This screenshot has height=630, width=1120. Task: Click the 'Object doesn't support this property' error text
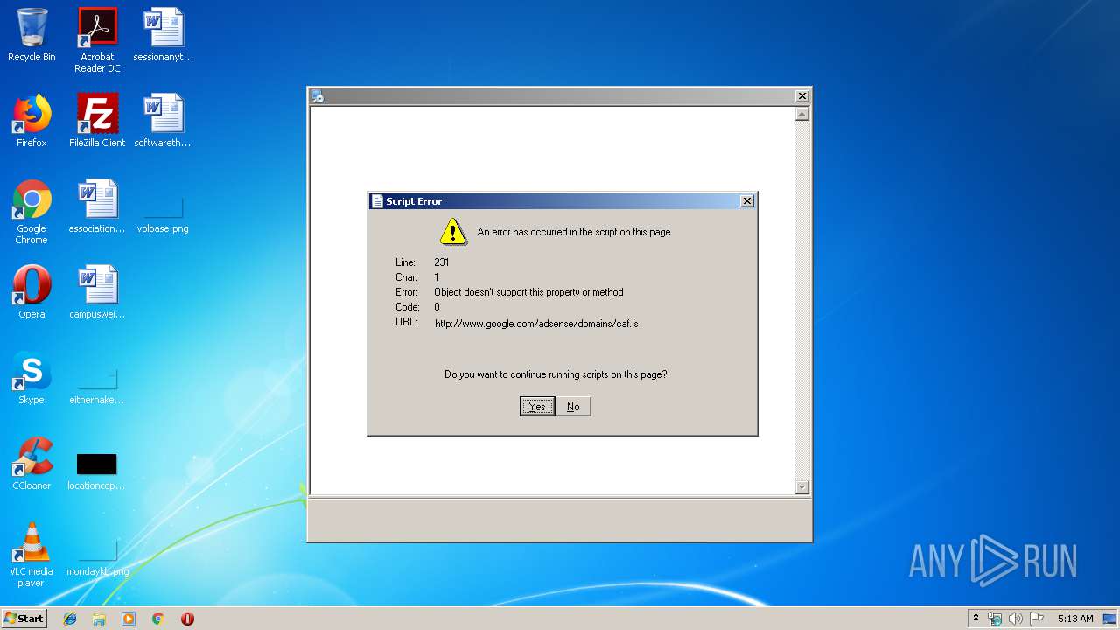coord(528,292)
